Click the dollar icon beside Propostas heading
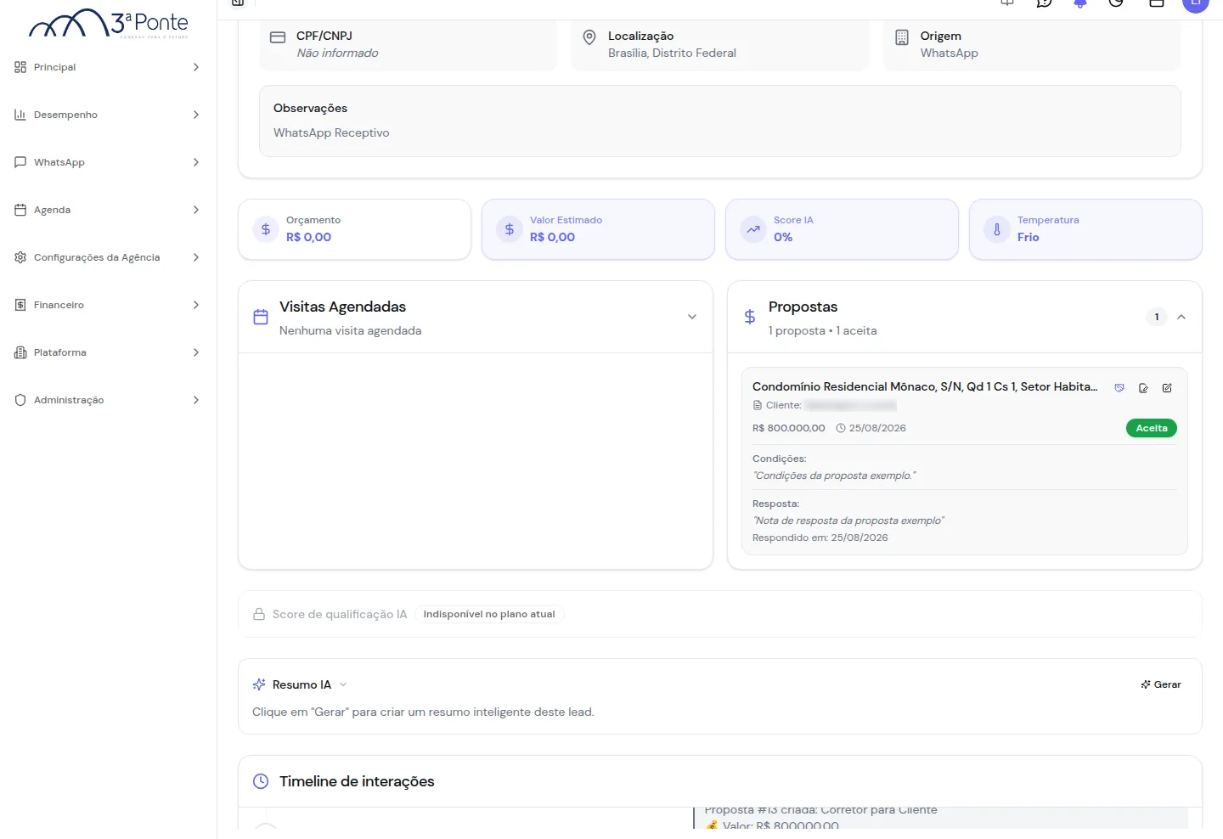1223x839 pixels. [x=750, y=317]
